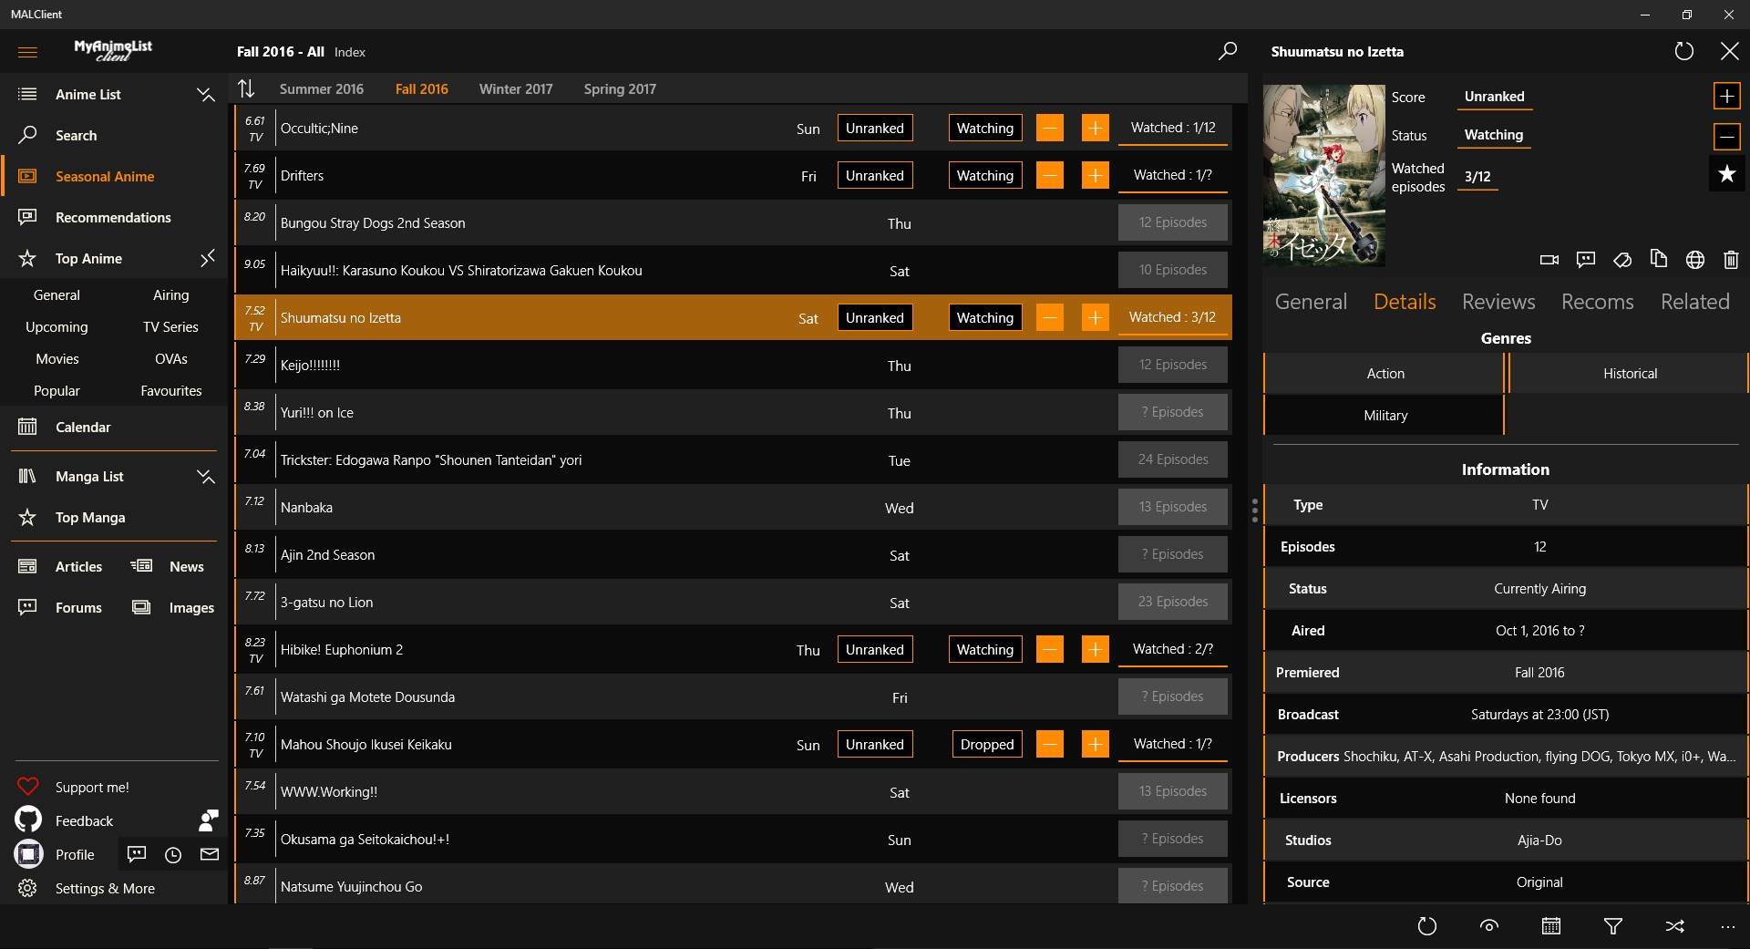This screenshot has height=949, width=1750.
Task: Open status dropdown for Drifters
Action: click(x=985, y=176)
